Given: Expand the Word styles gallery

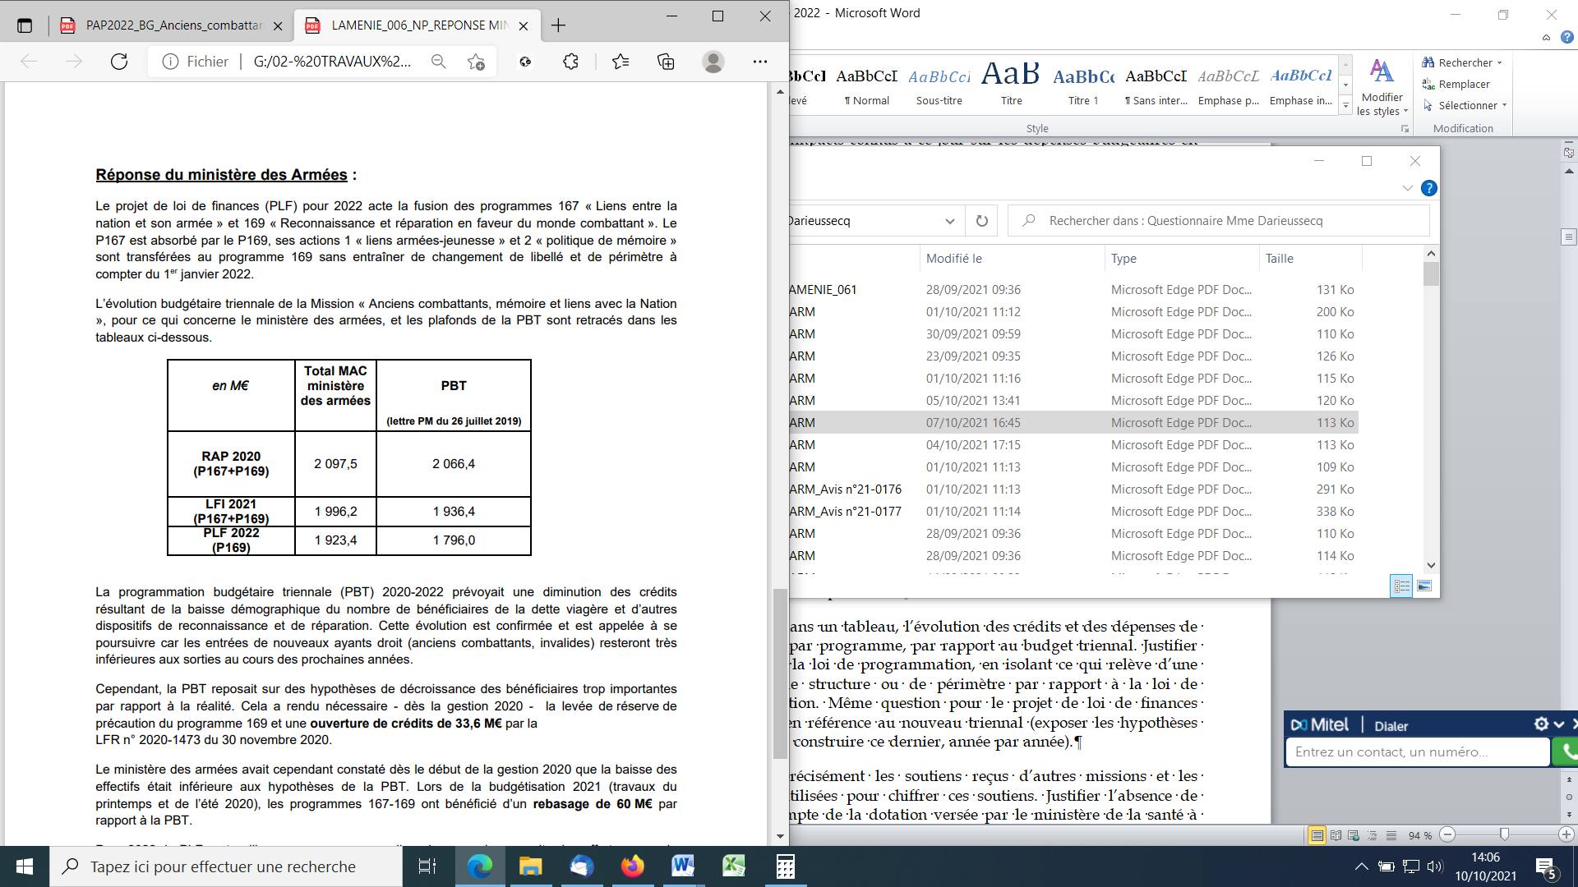Looking at the screenshot, I should click(1345, 105).
